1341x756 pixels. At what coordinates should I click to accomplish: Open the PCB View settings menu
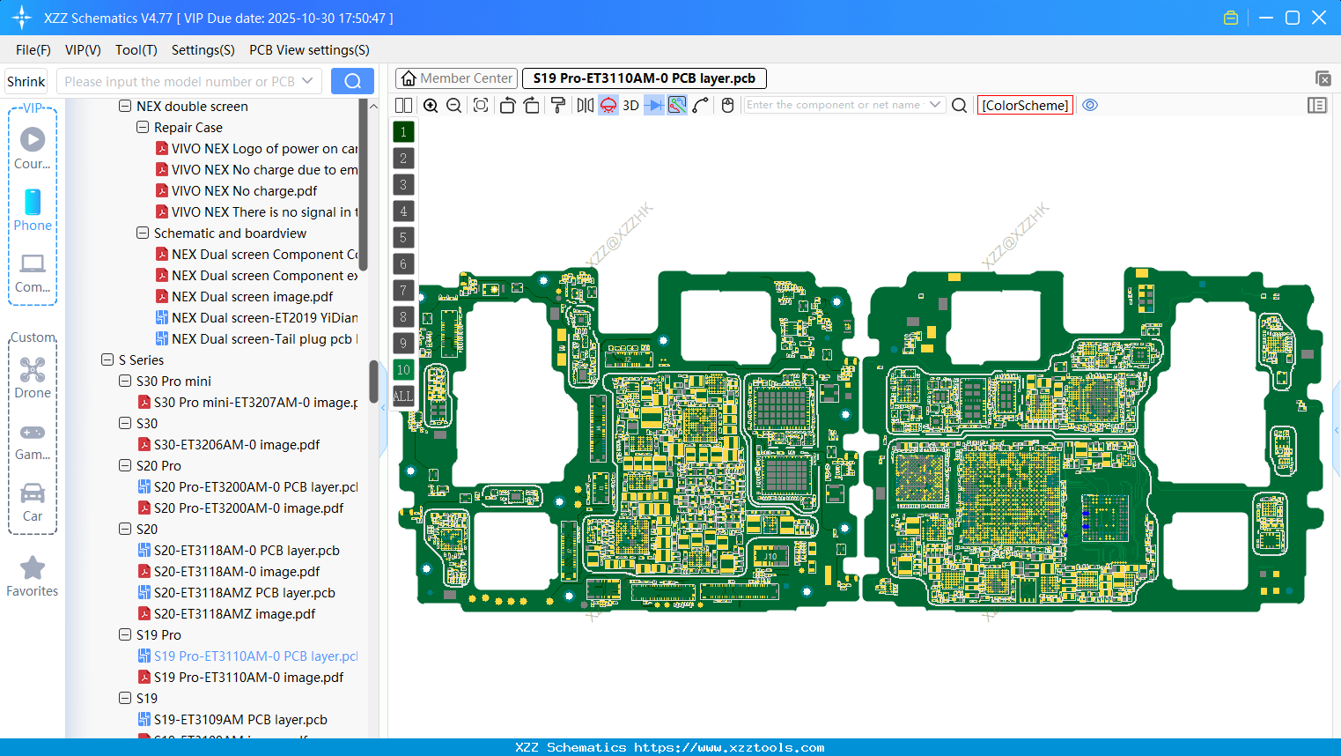click(x=308, y=50)
